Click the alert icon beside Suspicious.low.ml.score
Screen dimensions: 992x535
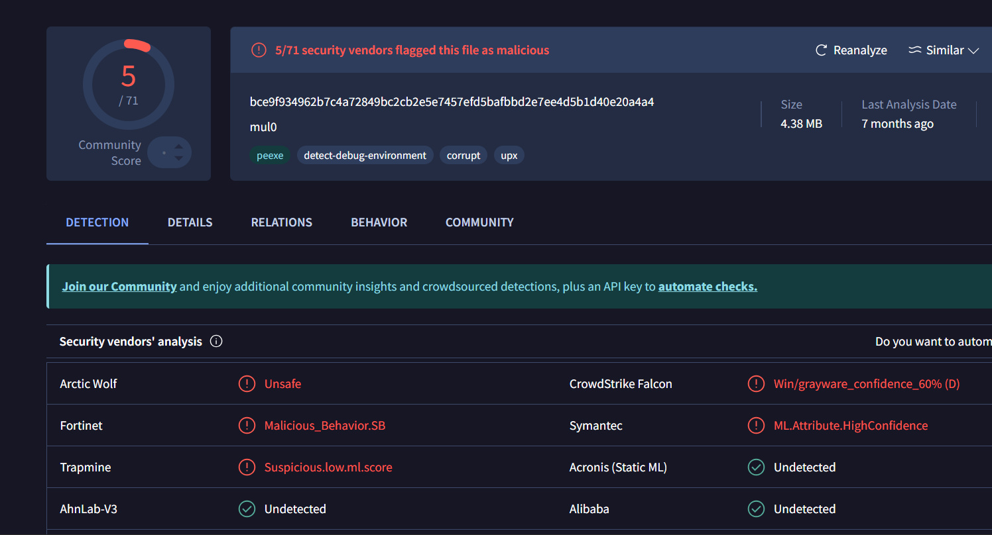(x=247, y=467)
